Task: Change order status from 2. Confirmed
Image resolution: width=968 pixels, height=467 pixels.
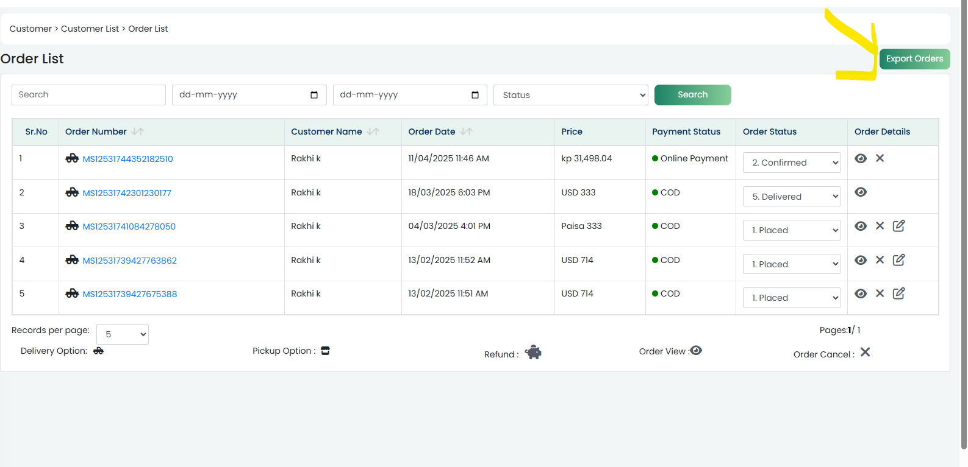Action: [x=792, y=163]
